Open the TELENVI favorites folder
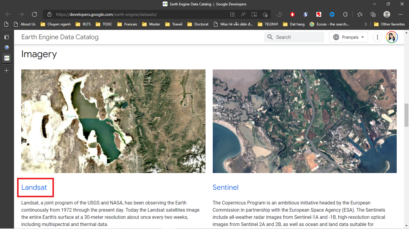 (268, 24)
